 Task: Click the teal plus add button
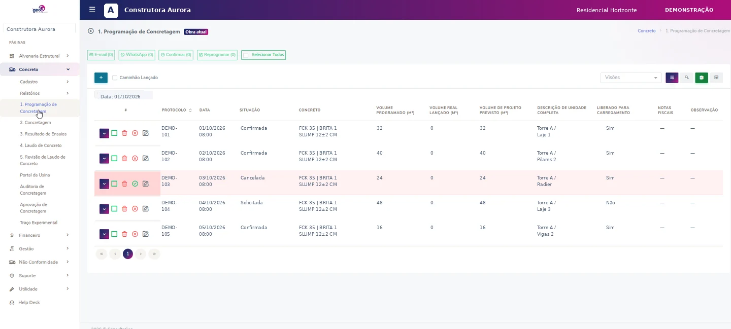click(101, 78)
